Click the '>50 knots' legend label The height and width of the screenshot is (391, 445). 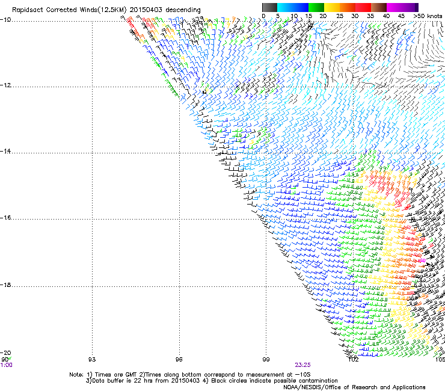pos(428,16)
